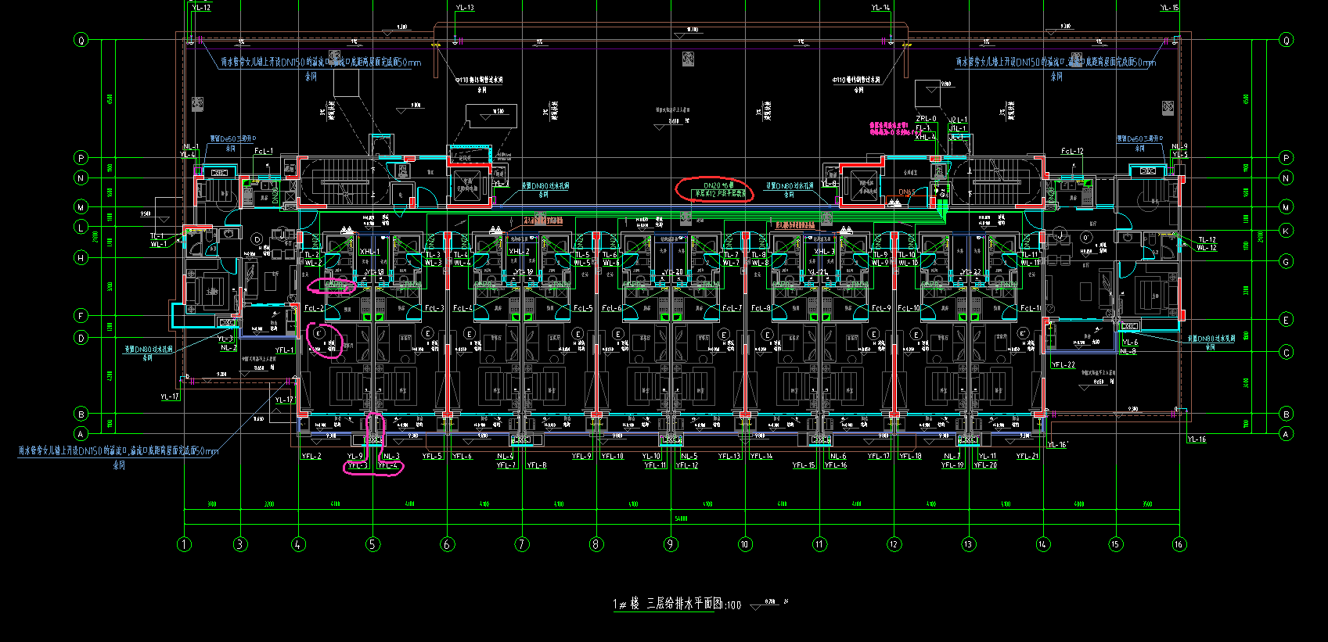Click the YL-13 pipe label at top
Image resolution: width=1328 pixels, height=642 pixels.
465,8
